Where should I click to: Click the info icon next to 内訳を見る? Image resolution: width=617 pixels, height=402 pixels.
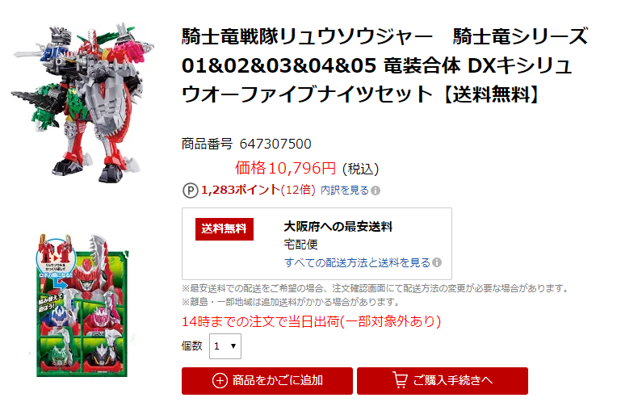[376, 191]
